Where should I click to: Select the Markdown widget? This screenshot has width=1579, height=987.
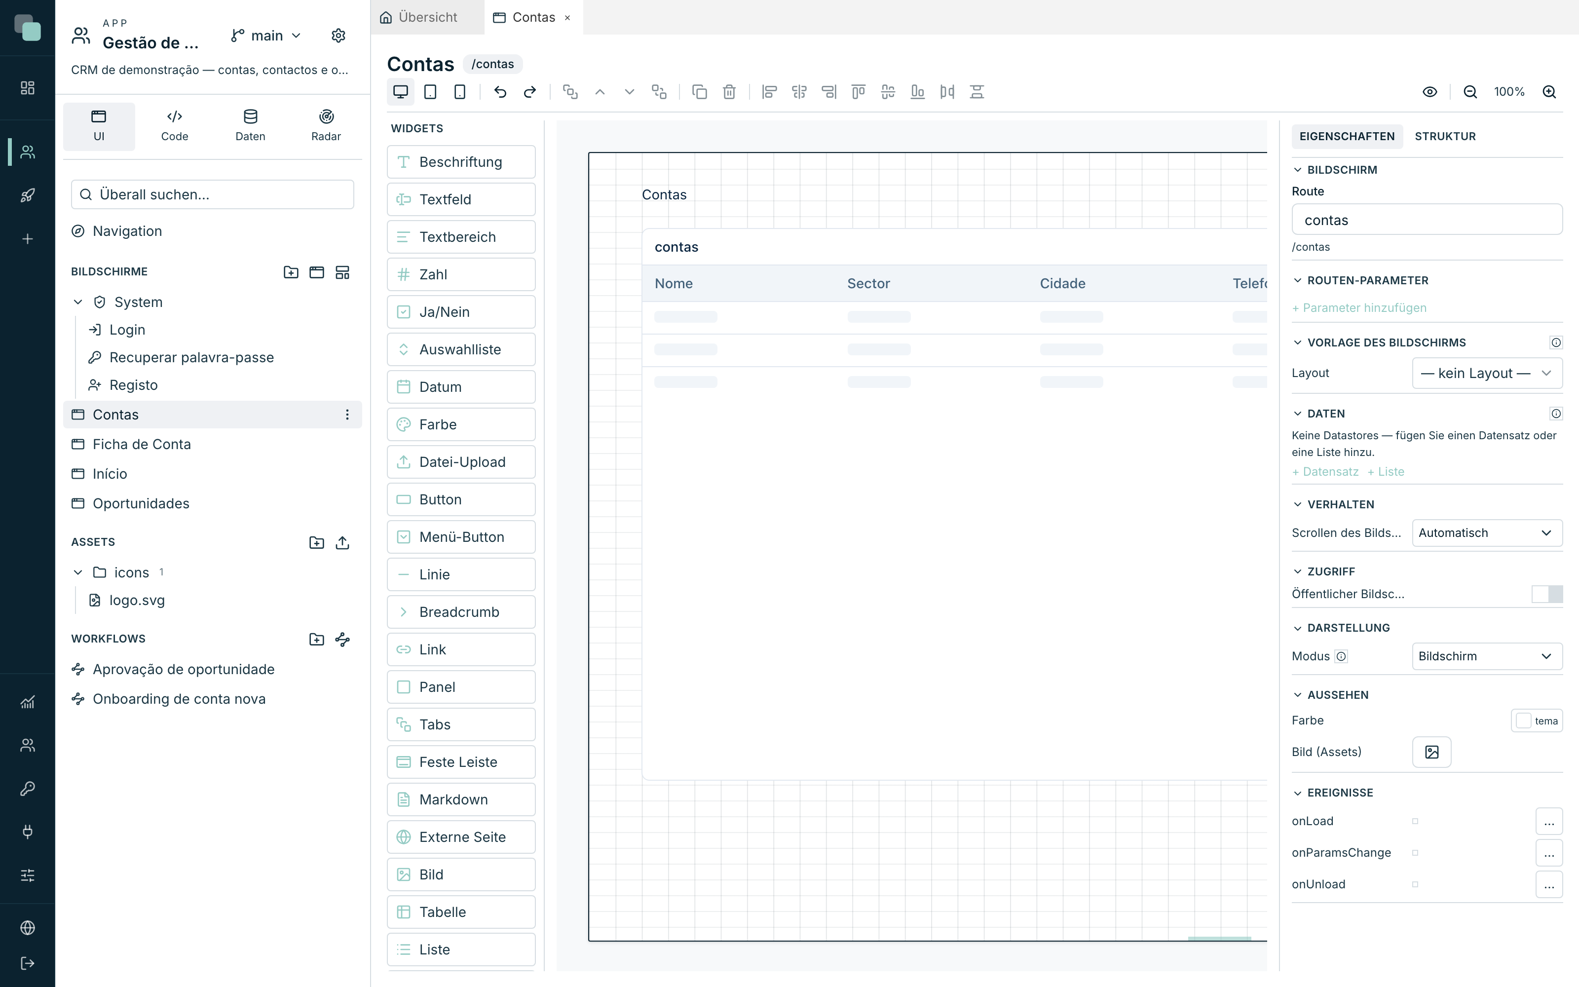pyautogui.click(x=461, y=799)
